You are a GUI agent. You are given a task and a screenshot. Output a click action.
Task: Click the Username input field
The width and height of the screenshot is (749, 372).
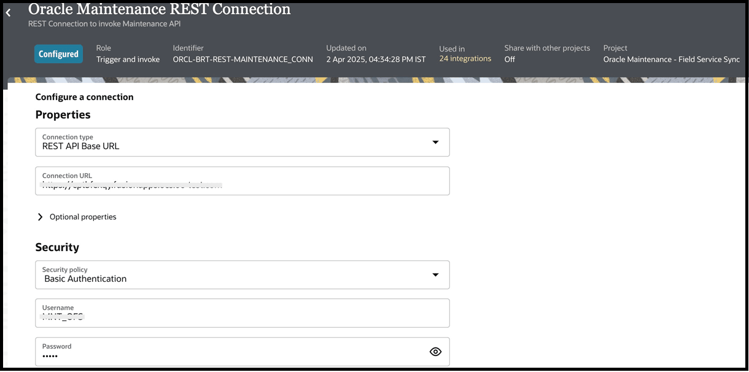click(x=243, y=313)
